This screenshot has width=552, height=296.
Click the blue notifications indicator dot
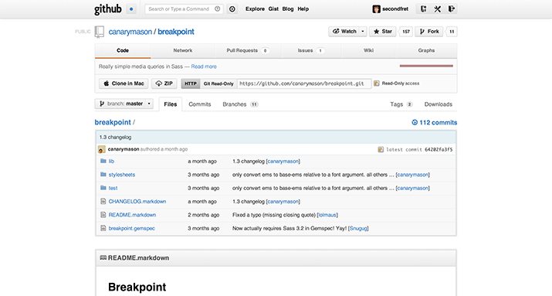(x=131, y=9)
